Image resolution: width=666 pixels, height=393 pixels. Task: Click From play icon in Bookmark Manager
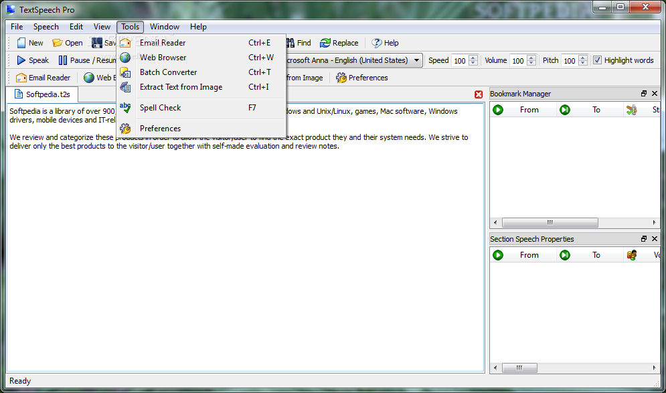pyautogui.click(x=498, y=110)
